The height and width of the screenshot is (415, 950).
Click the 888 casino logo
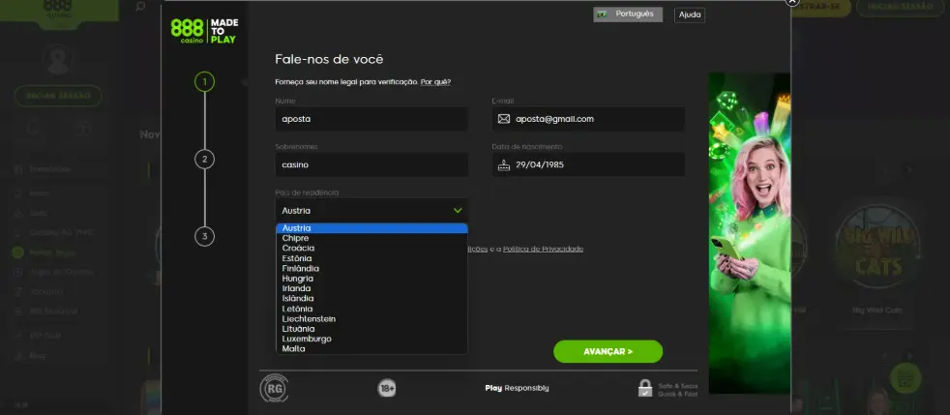(x=204, y=31)
